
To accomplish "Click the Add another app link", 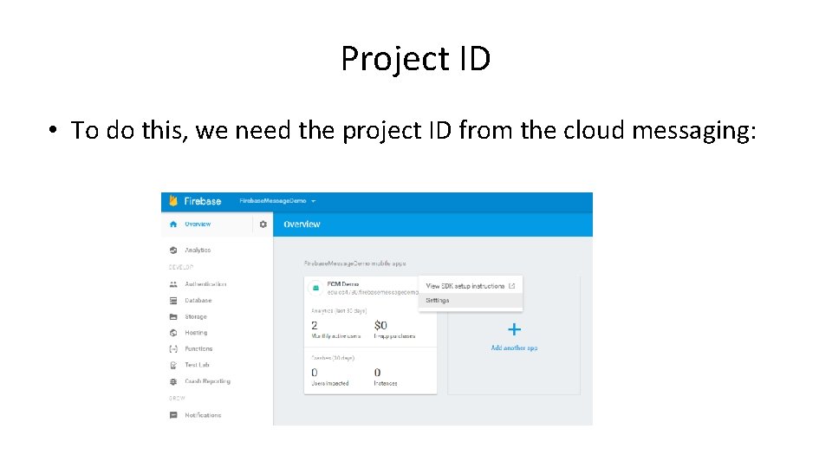I will [x=514, y=348].
